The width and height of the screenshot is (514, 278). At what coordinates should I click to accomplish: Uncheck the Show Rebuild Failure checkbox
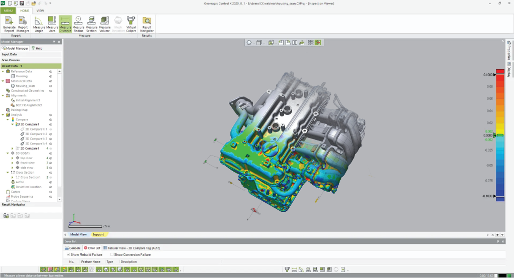[69, 254]
